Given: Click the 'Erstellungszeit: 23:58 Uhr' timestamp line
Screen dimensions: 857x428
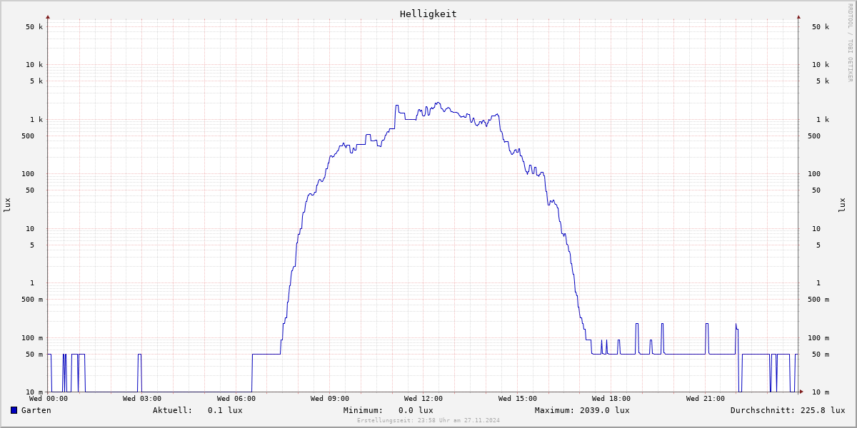Looking at the screenshot, I should click(428, 420).
